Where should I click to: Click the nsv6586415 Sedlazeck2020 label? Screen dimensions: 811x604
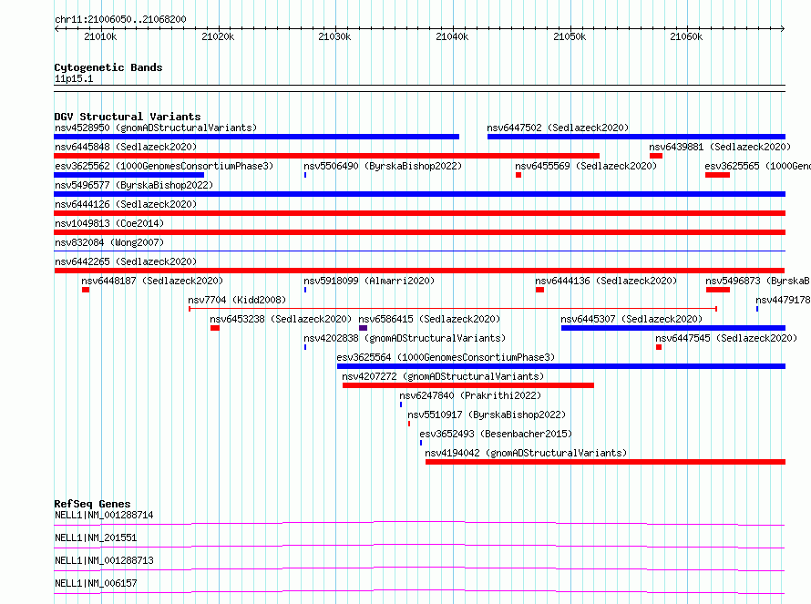point(429,319)
